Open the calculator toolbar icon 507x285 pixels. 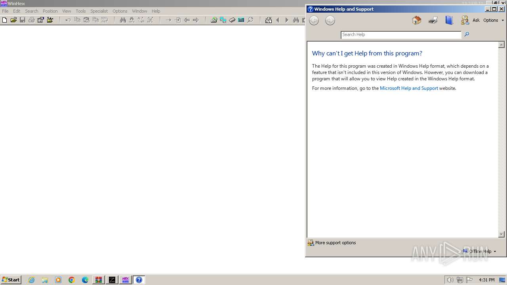pos(241,20)
